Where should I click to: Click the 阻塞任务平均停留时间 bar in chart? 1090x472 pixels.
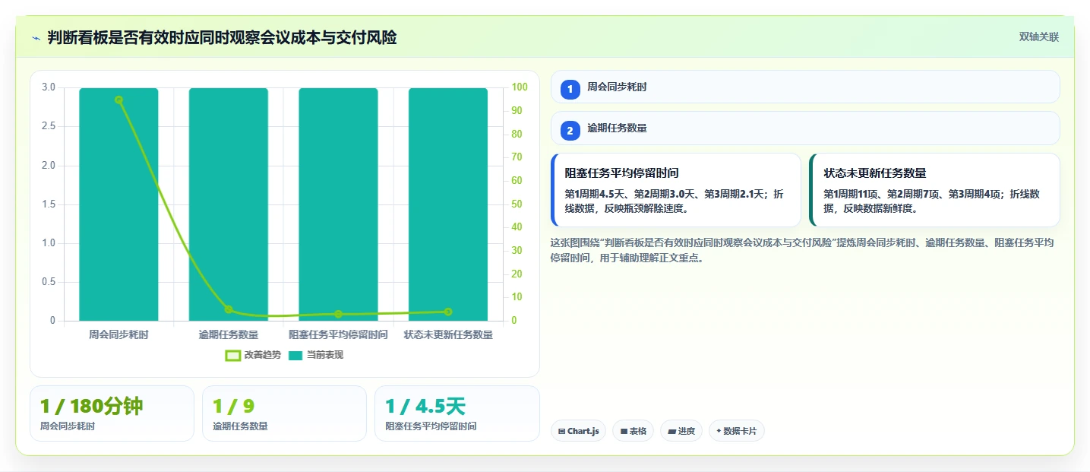coord(338,204)
